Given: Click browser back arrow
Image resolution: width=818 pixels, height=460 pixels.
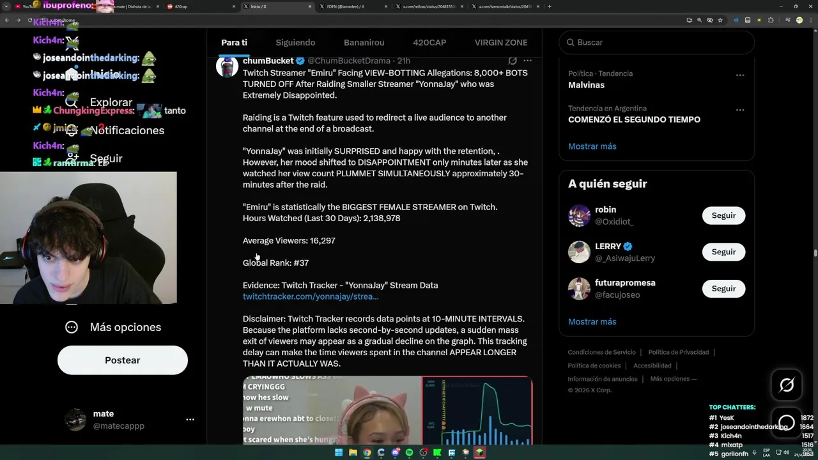Looking at the screenshot, I should [x=7, y=20].
